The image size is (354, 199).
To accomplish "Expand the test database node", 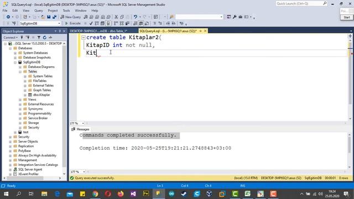I will click(x=15, y=133).
